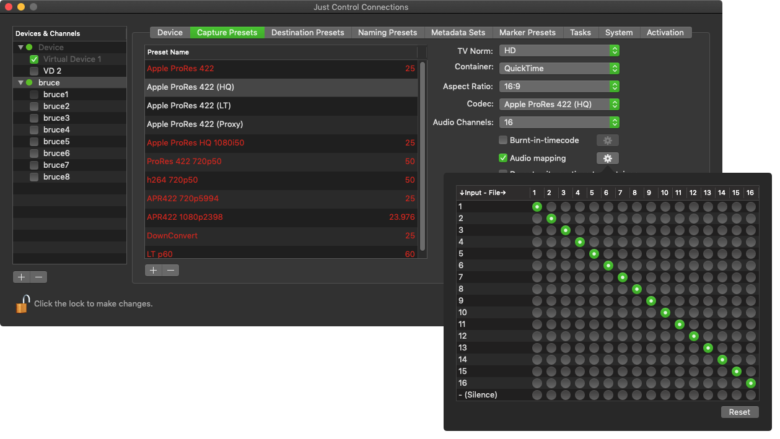The height and width of the screenshot is (439, 780).
Task: Switch to the Naming Presets tab
Action: click(x=388, y=32)
